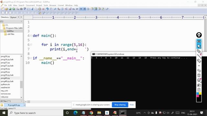Click the Paste clipboard icon in toolbar

pyautogui.click(x=40, y=9)
